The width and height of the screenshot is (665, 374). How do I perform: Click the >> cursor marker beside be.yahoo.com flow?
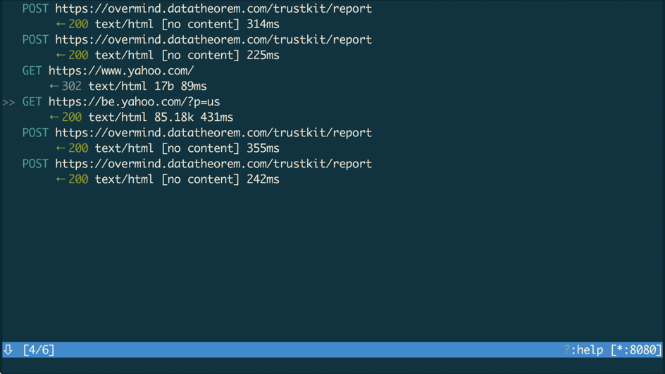pyautogui.click(x=9, y=103)
